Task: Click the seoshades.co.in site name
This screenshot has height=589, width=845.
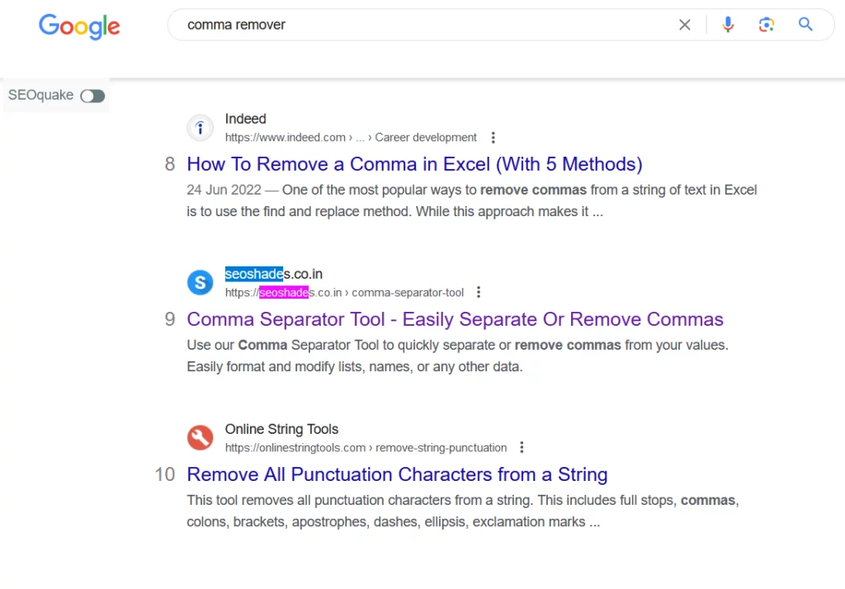Action: 274,274
